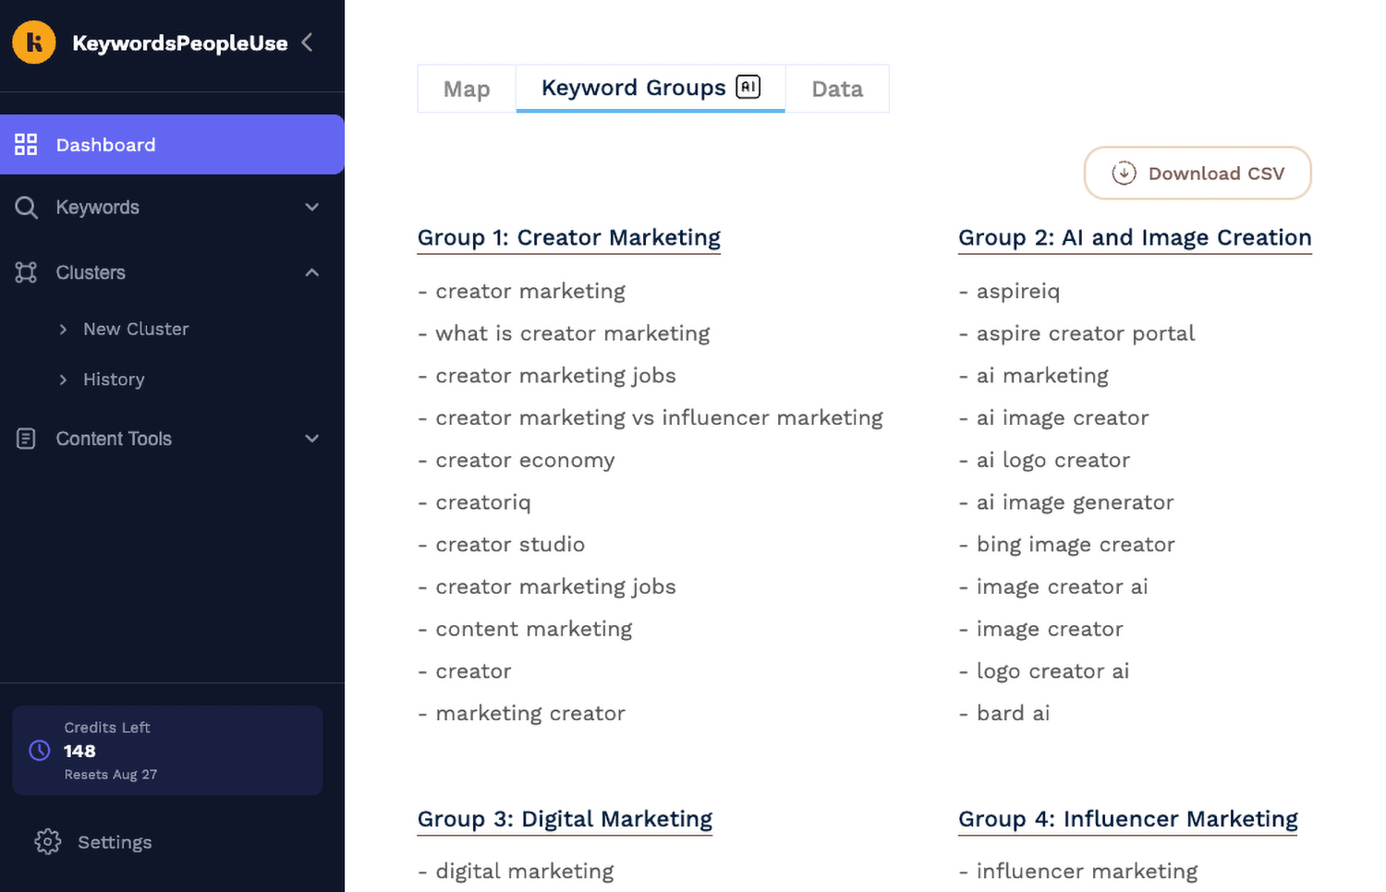
Task: Expand the Keywords menu chevron
Action: (x=312, y=207)
